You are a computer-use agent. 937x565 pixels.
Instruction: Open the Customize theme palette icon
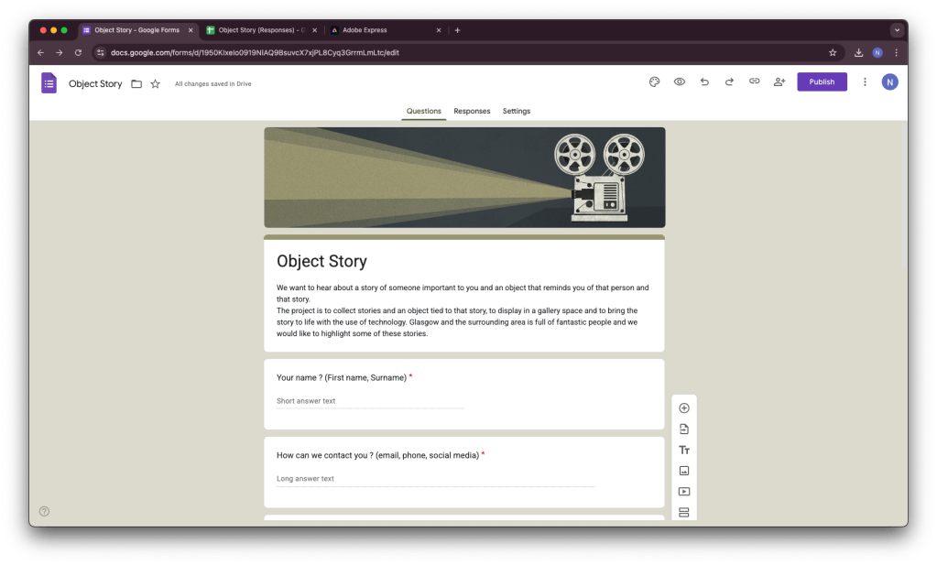click(x=654, y=81)
